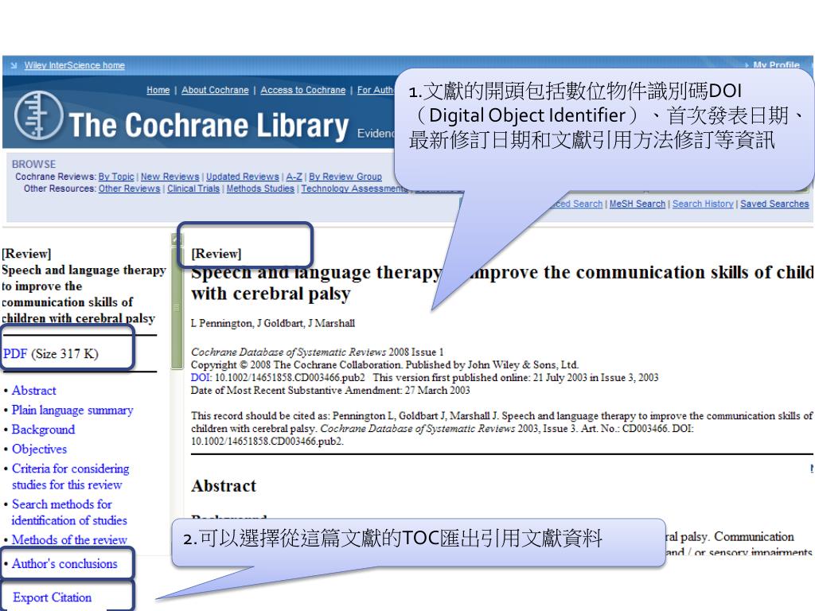Open the For Authors link
This screenshot has width=815, height=611.
(x=376, y=90)
